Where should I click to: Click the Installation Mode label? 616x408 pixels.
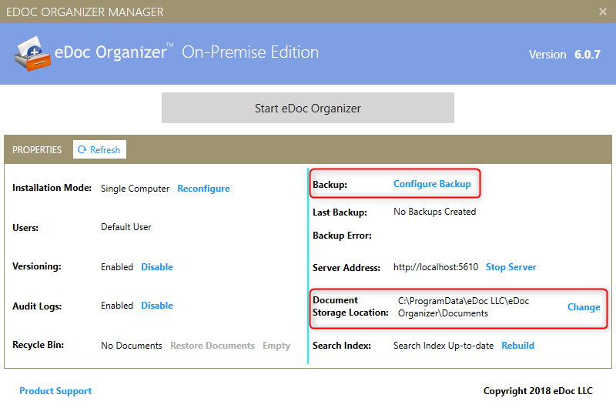(x=52, y=188)
